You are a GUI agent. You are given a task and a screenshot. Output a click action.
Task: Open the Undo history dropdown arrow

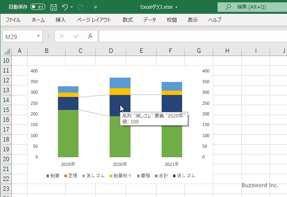tap(72, 7)
